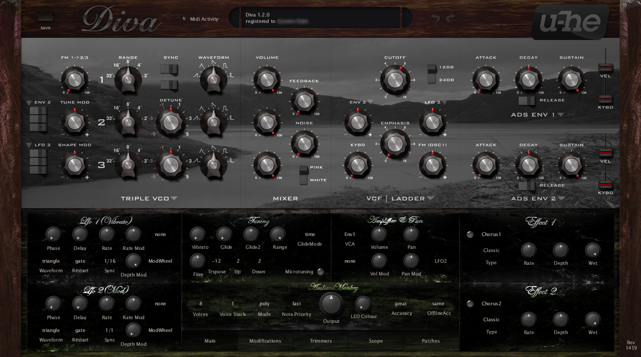Viewport: 641px width, 357px height.
Task: Click Lfo 1 Depth Mod knob
Action: pyautogui.click(x=133, y=261)
